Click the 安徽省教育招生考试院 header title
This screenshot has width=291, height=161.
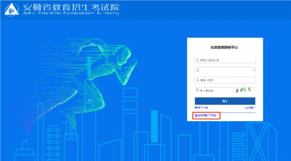71,7
